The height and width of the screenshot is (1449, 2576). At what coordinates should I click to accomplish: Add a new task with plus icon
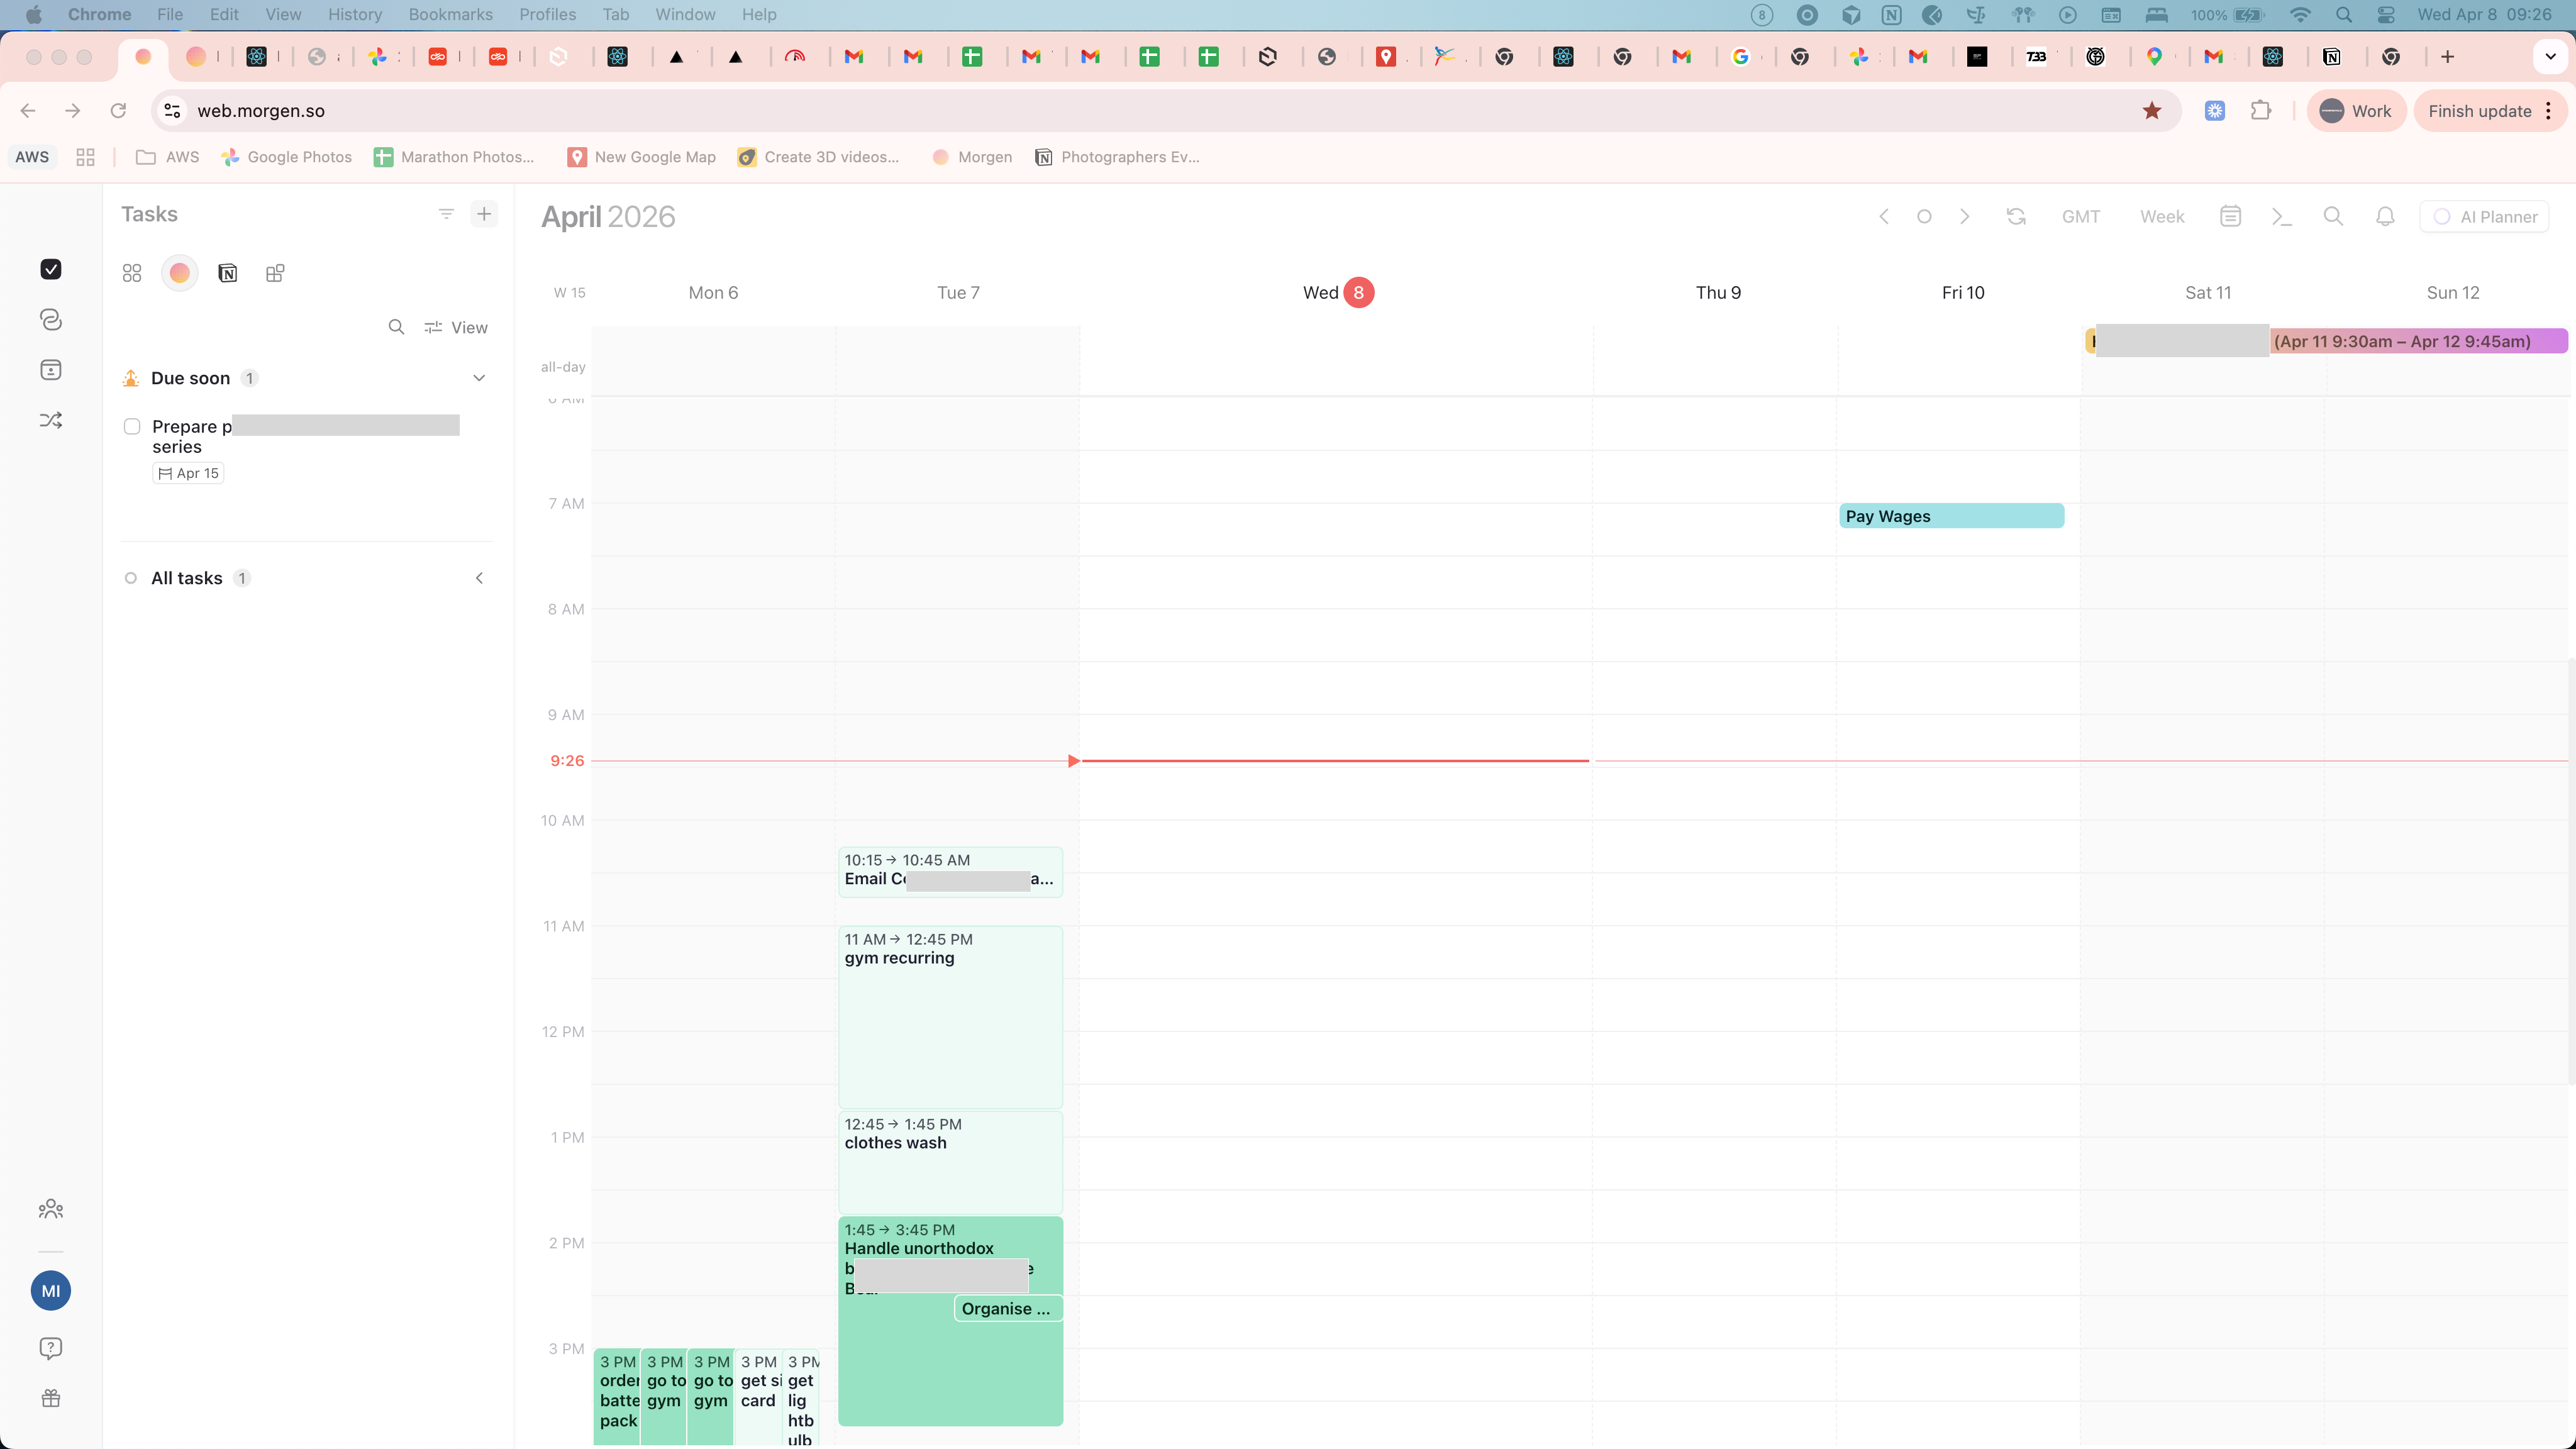tap(484, 214)
